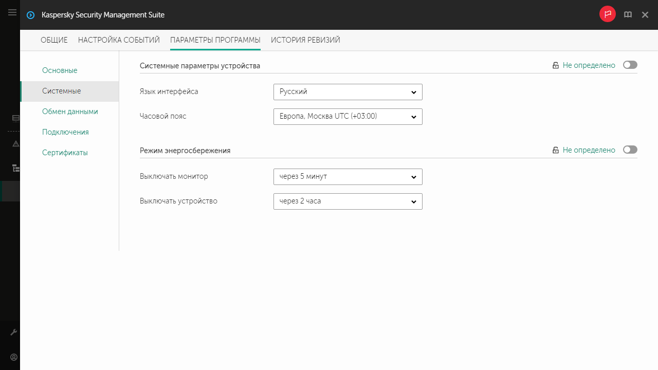This screenshot has height=370, width=658.
Task: Click the warning triangle icon in sidebar
Action: [15, 143]
